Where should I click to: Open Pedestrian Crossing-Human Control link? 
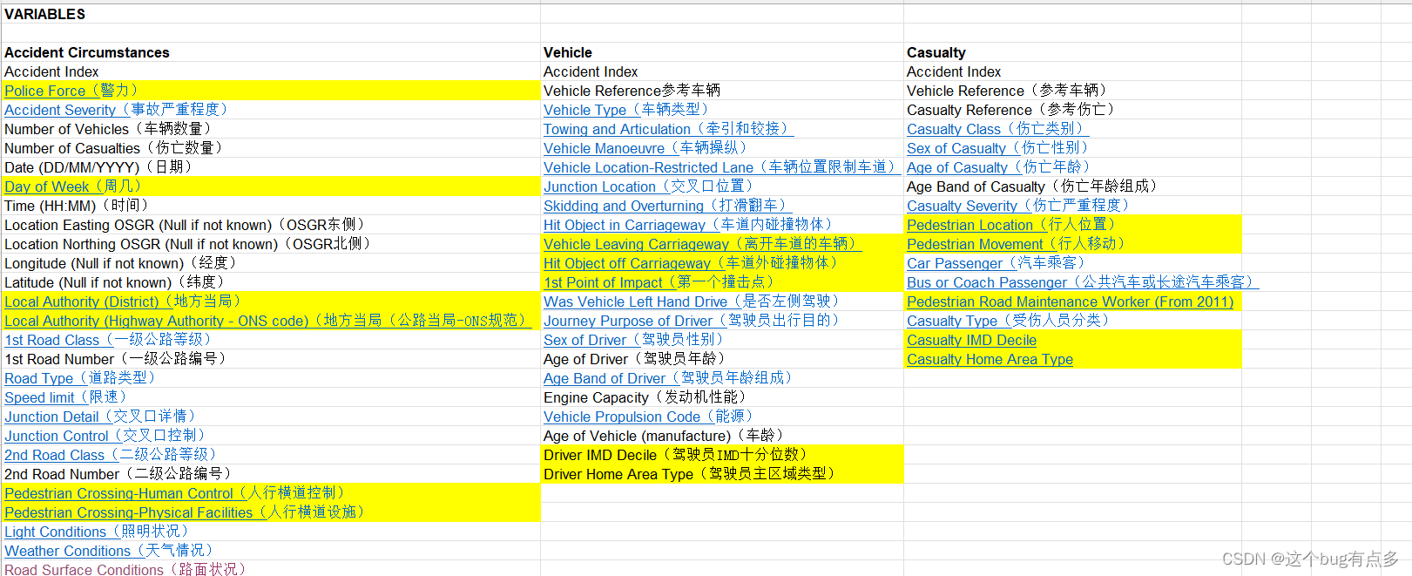coord(175,493)
